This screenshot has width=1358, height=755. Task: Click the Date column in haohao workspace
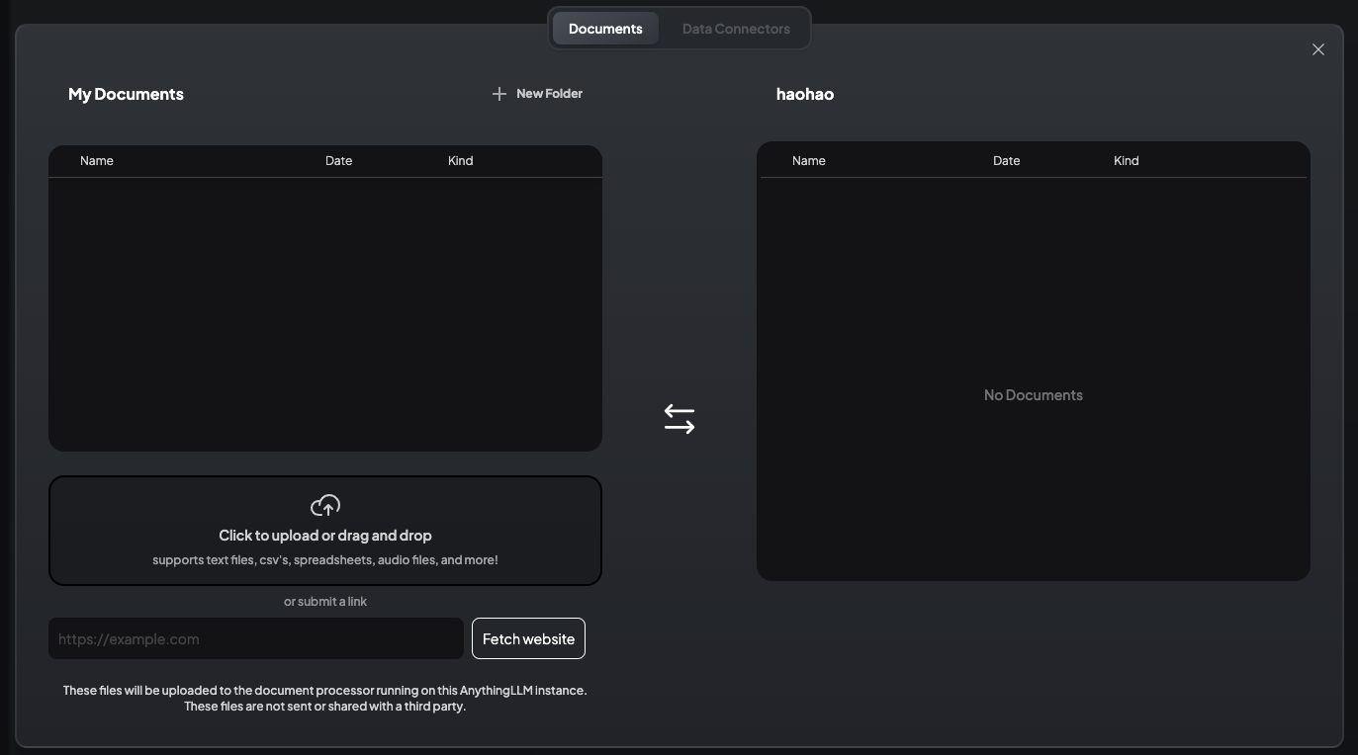(1006, 160)
